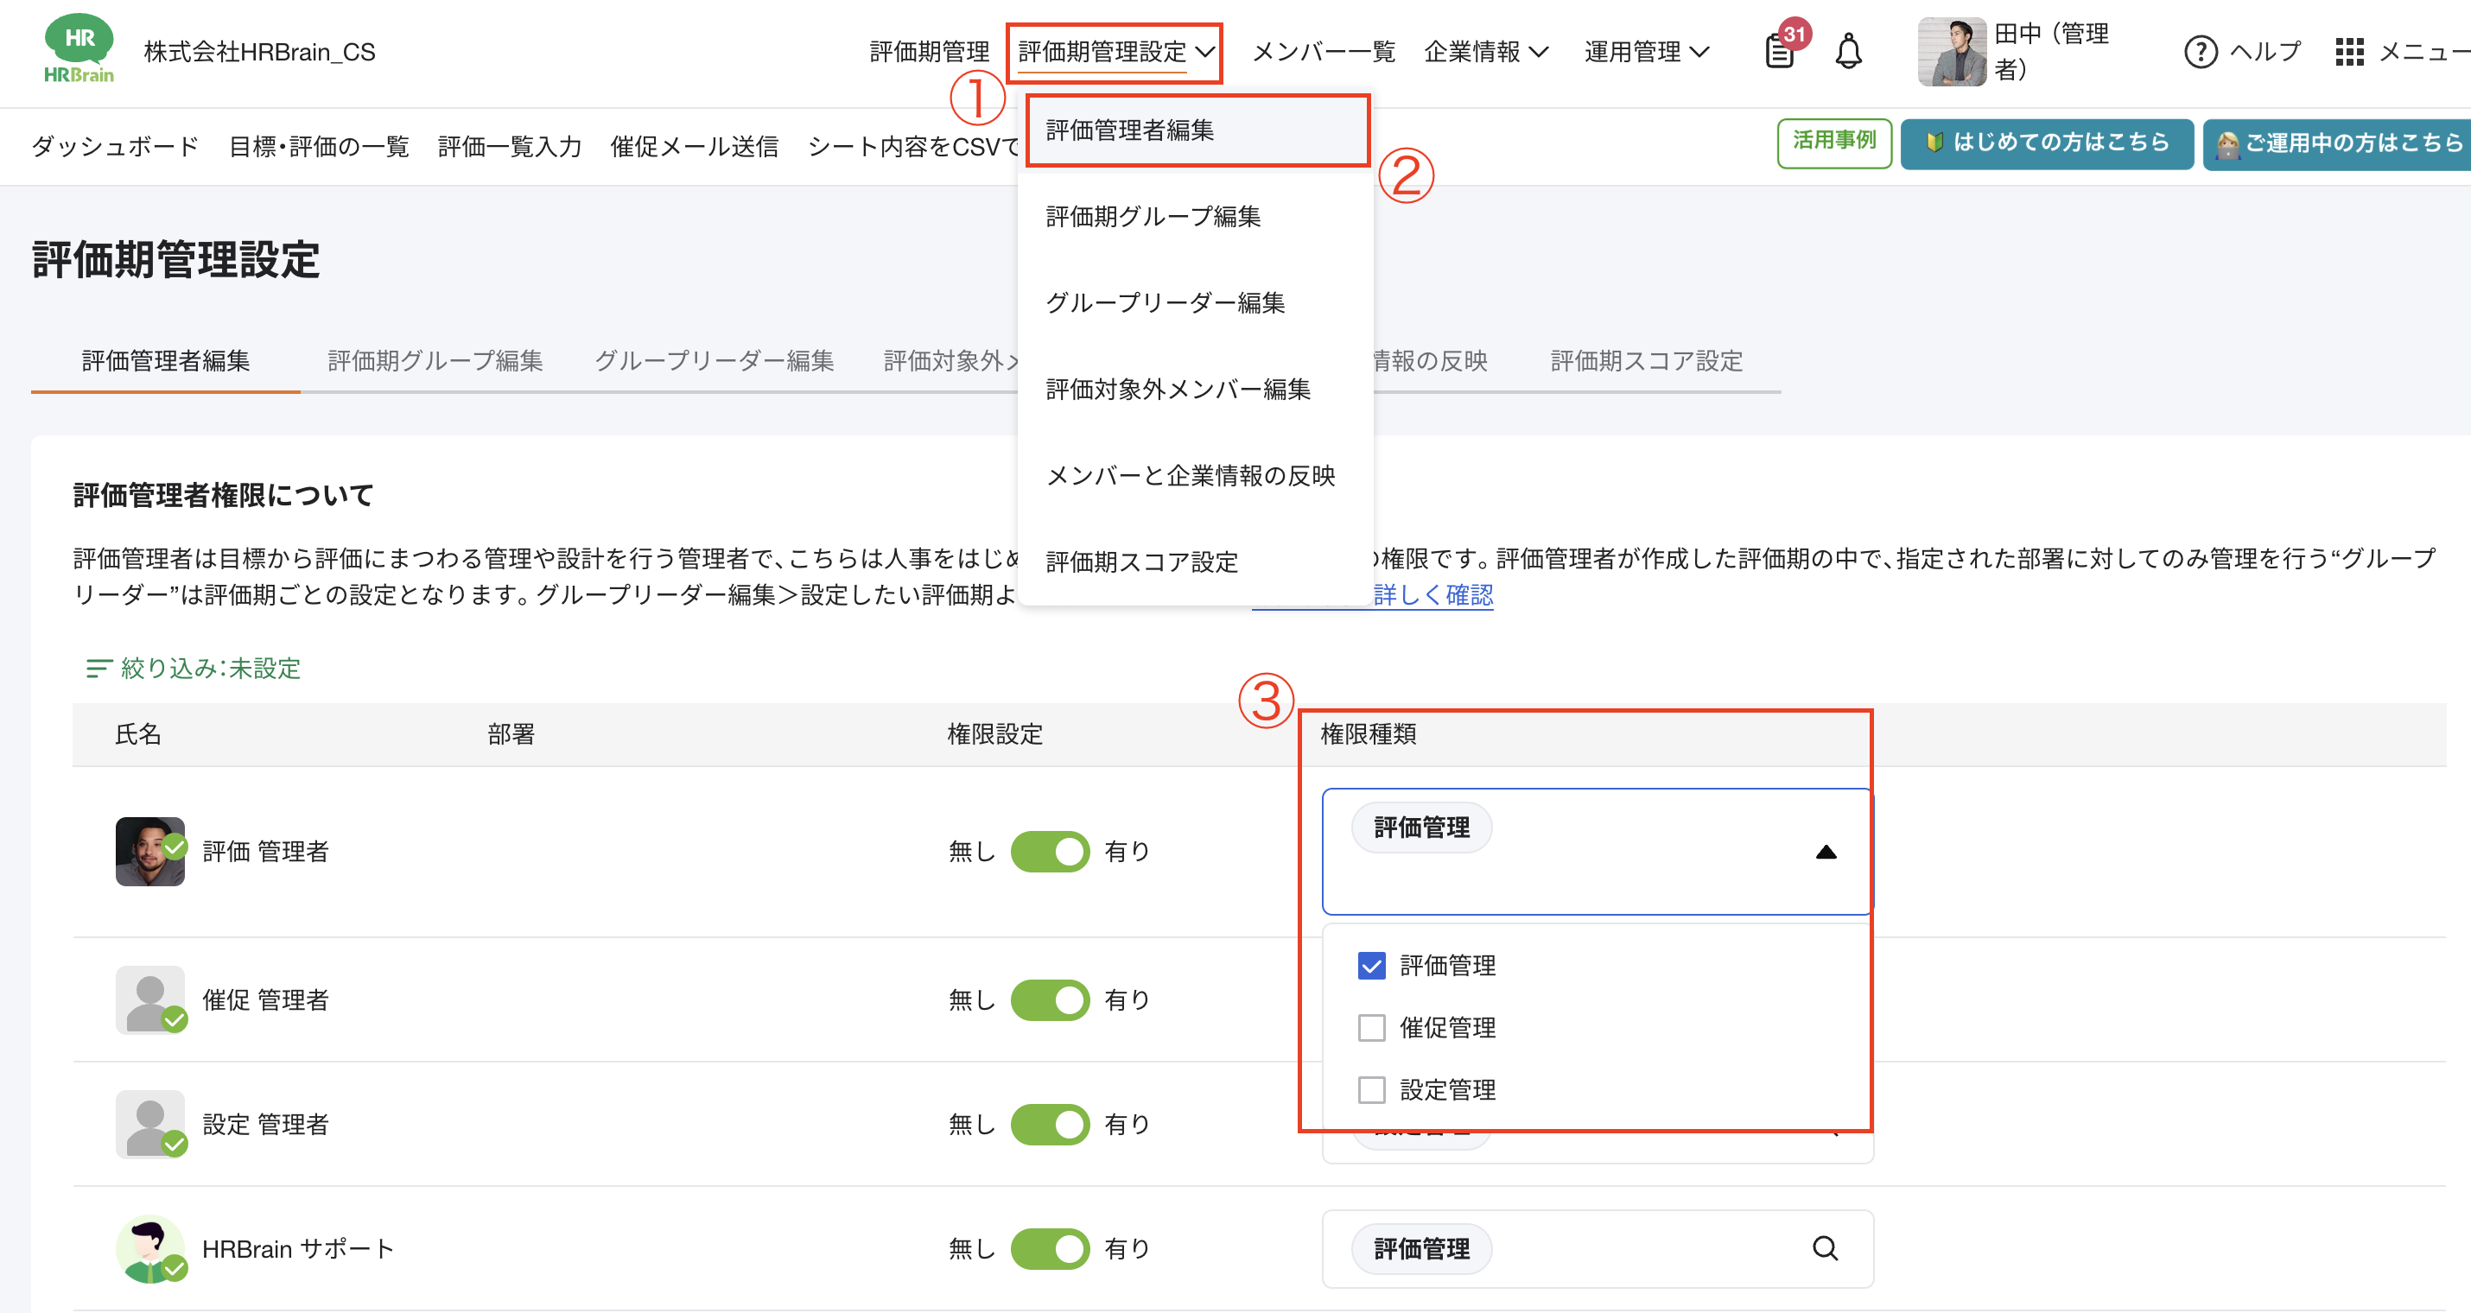Open the メニュー grid icon
This screenshot has width=2471, height=1313.
(x=2350, y=52)
